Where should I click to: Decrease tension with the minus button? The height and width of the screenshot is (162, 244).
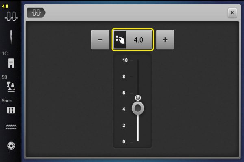(x=100, y=40)
